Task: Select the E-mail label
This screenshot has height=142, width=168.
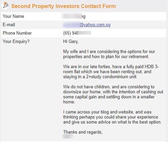Action: pyautogui.click(x=9, y=25)
